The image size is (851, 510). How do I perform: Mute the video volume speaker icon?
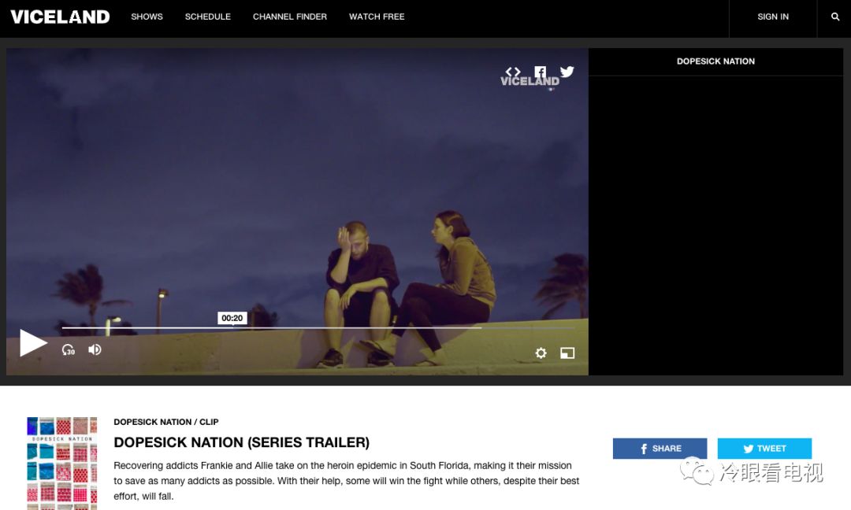coord(95,349)
